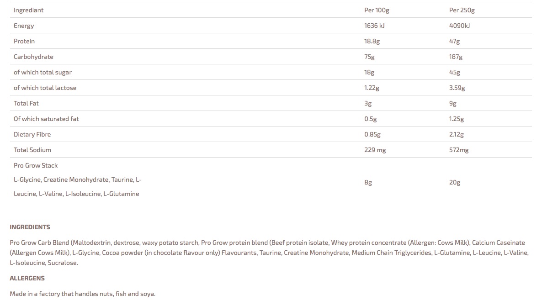
Task: Click "of which total lactose" label
Action: (x=45, y=88)
